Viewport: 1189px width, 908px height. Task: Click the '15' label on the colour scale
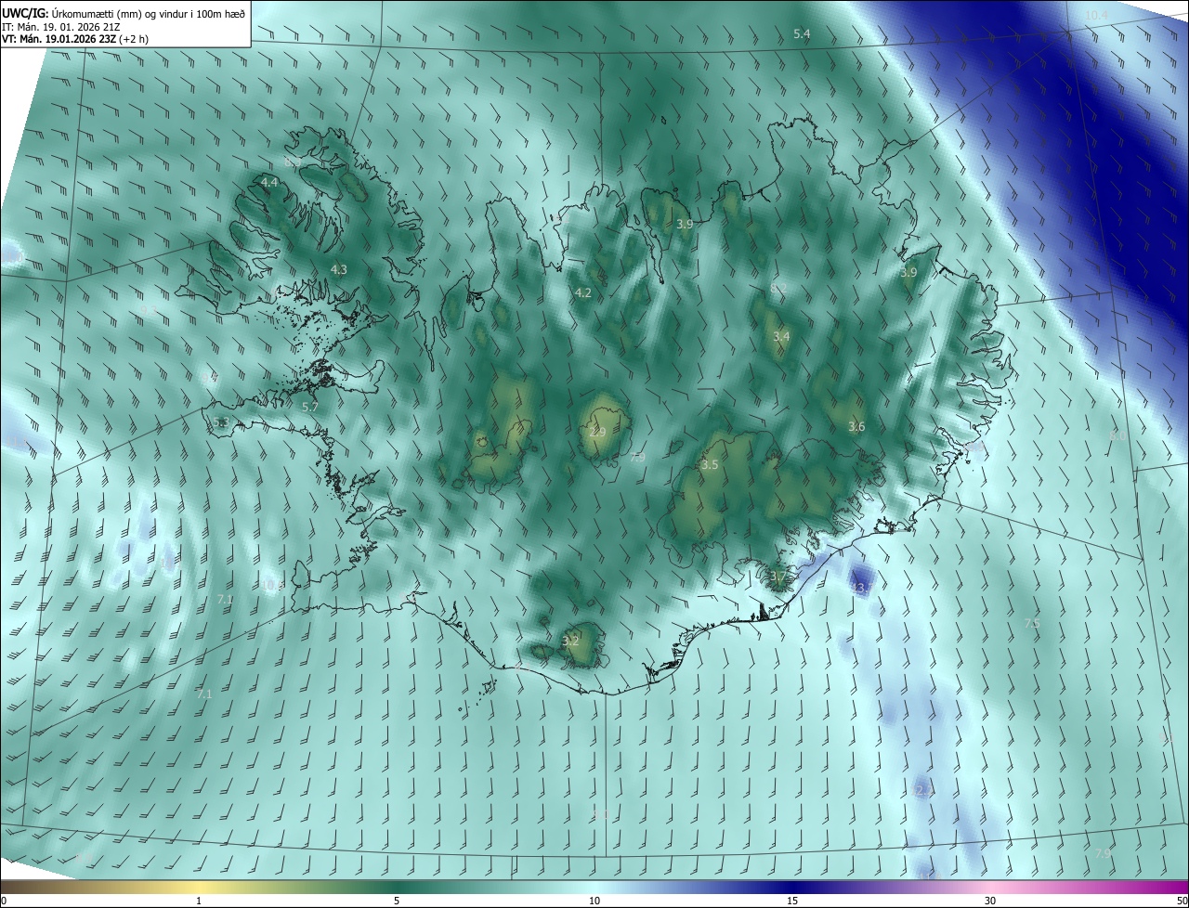pyautogui.click(x=792, y=901)
